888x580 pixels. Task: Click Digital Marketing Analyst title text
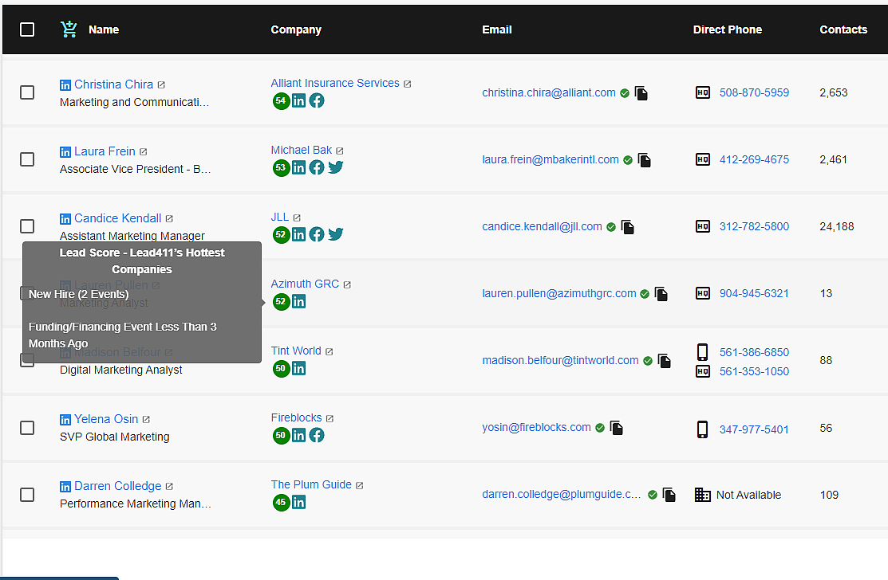coord(121,370)
